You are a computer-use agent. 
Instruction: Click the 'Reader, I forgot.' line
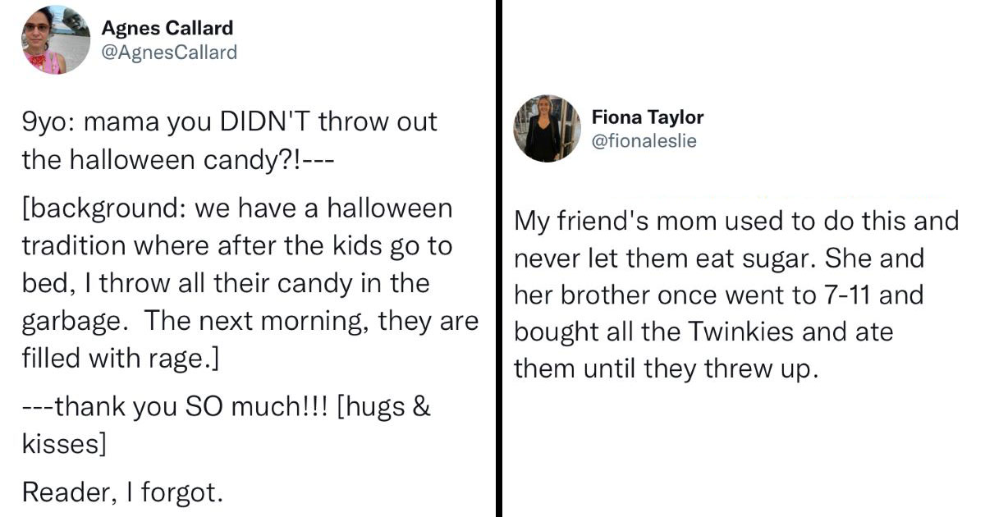pyautogui.click(x=122, y=492)
